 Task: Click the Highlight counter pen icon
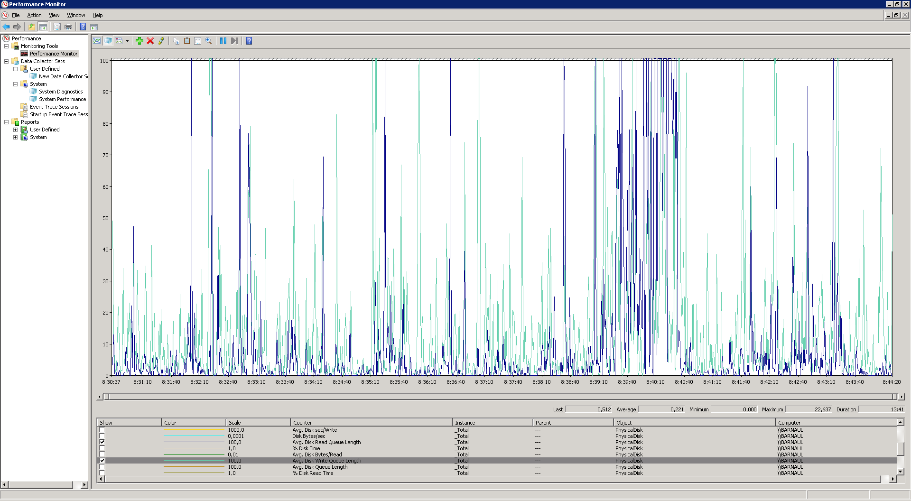tap(161, 41)
